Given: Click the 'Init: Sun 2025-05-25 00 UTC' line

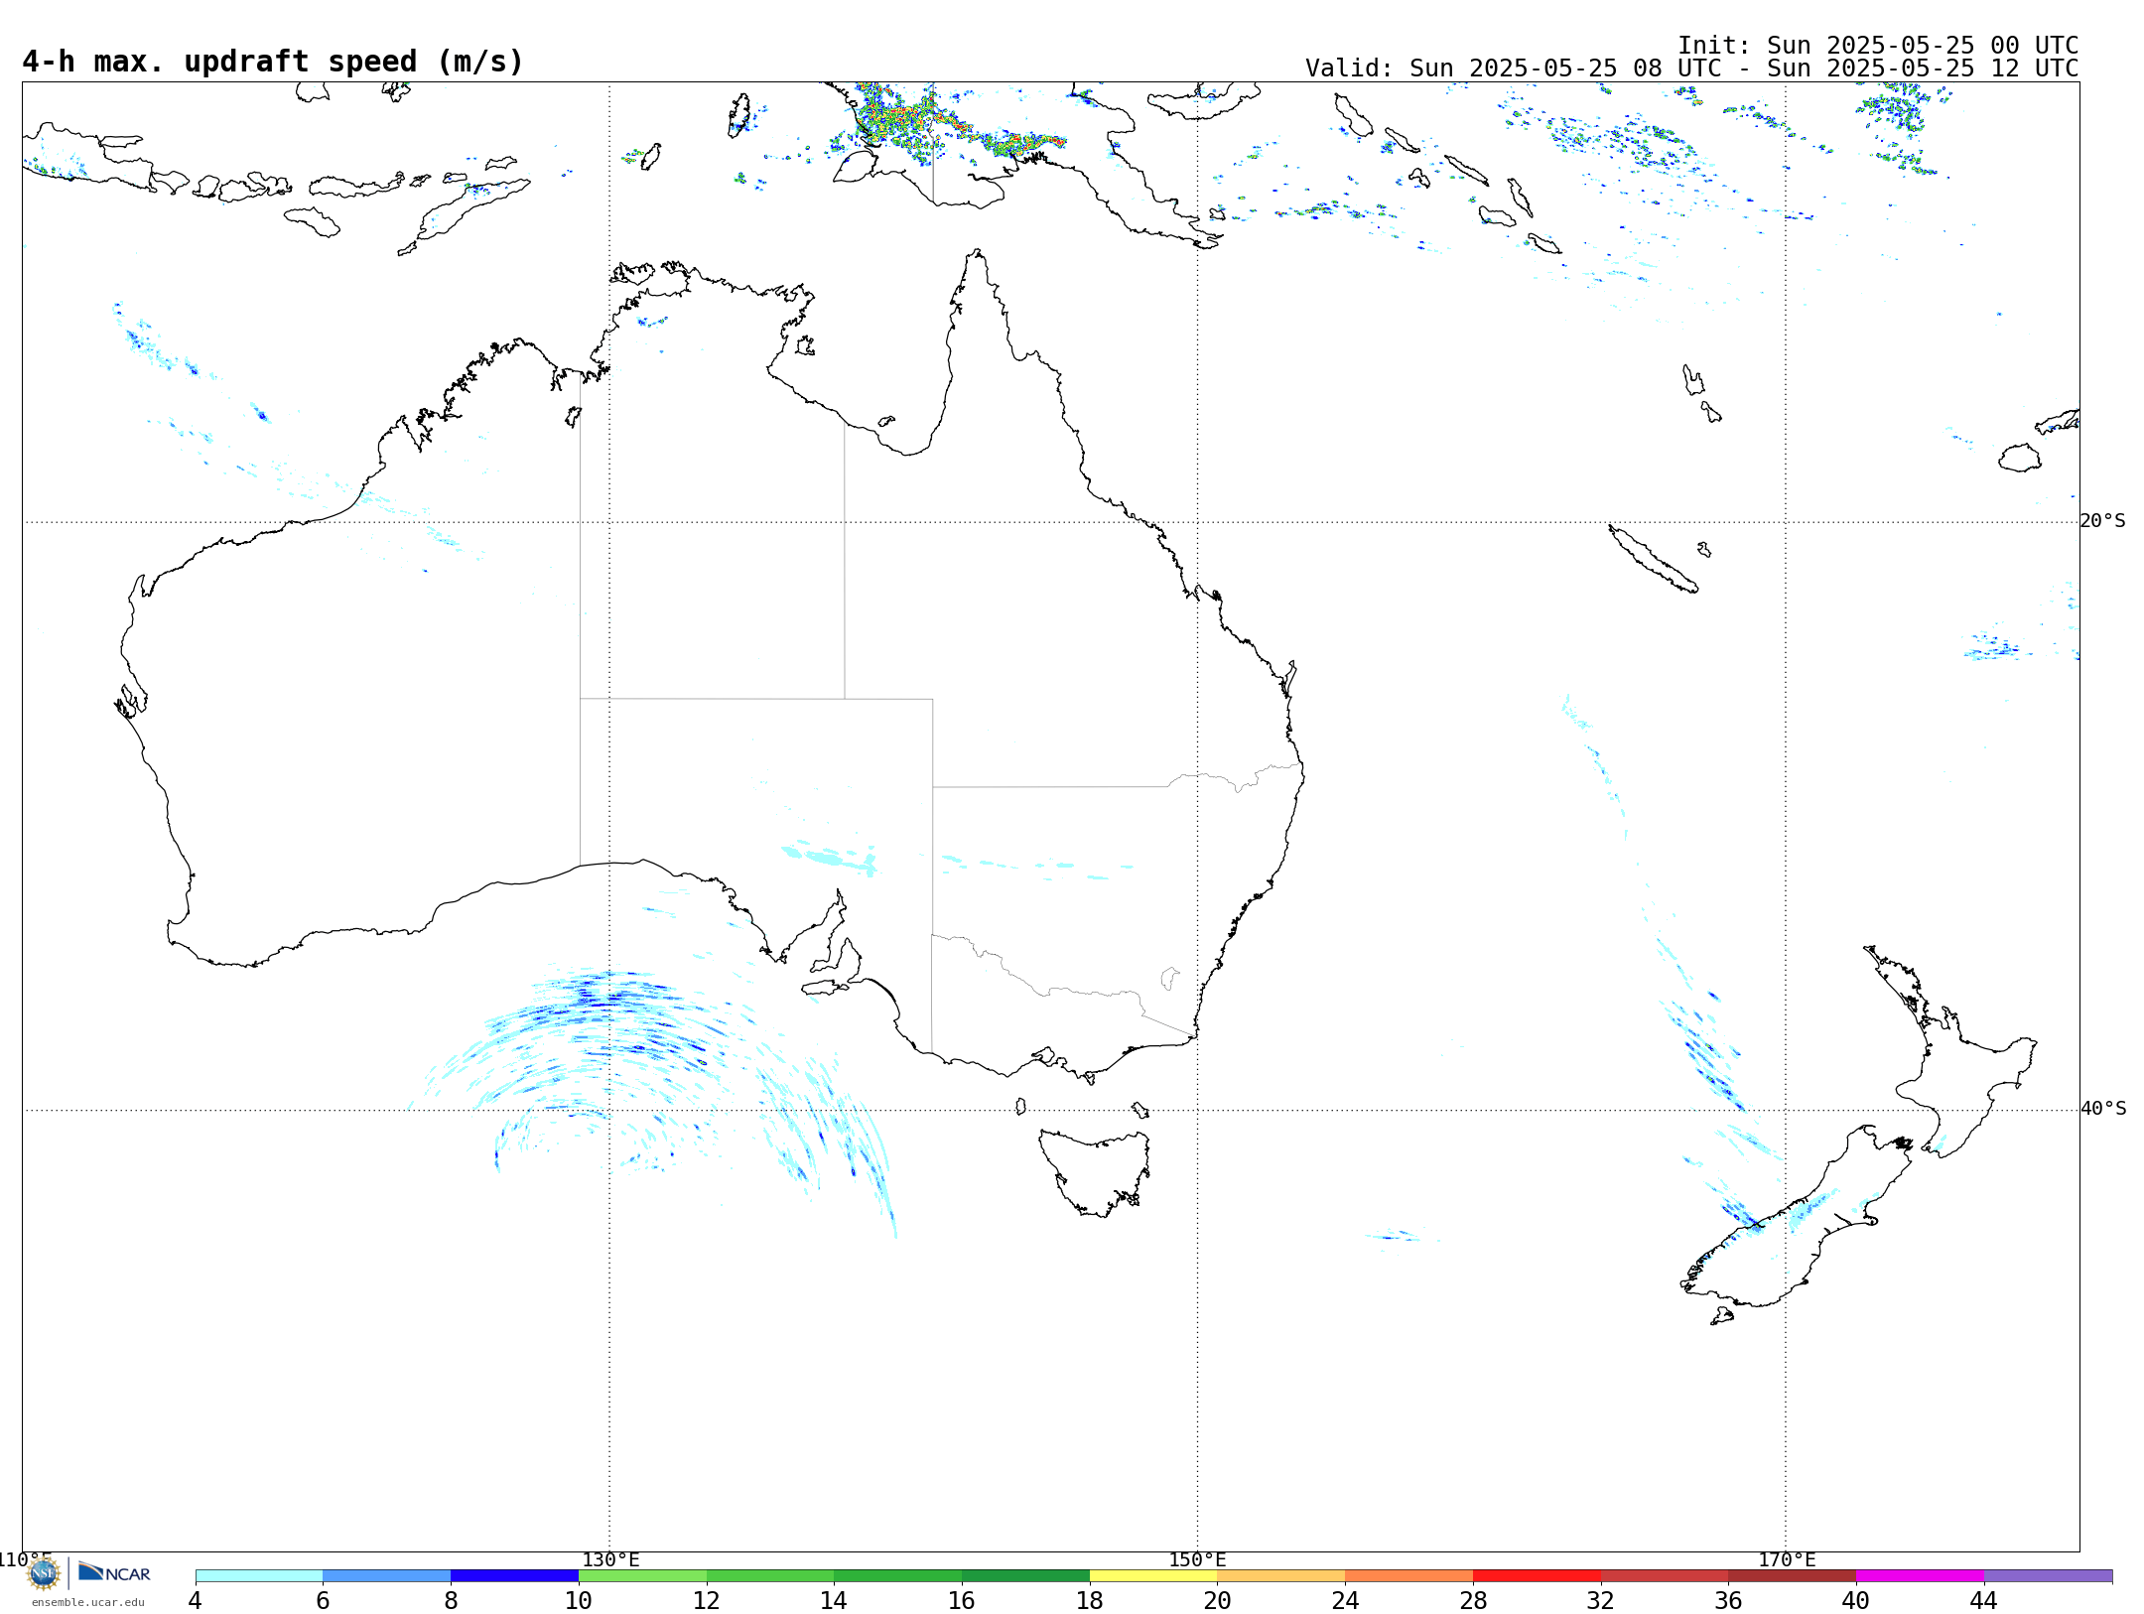Looking at the screenshot, I should [x=1878, y=46].
